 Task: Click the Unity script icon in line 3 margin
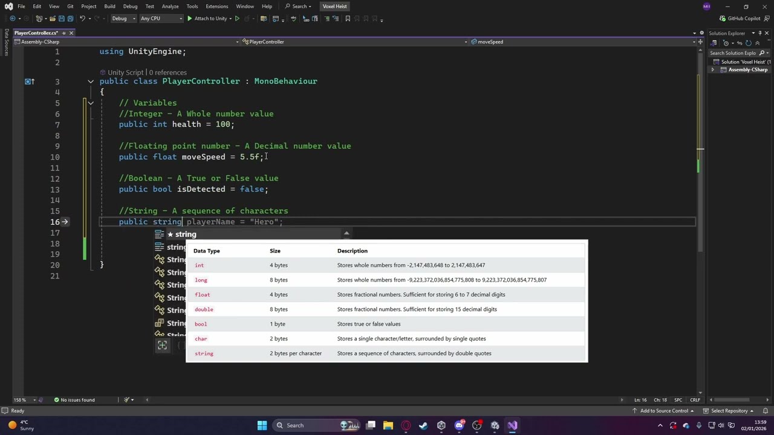tap(29, 82)
